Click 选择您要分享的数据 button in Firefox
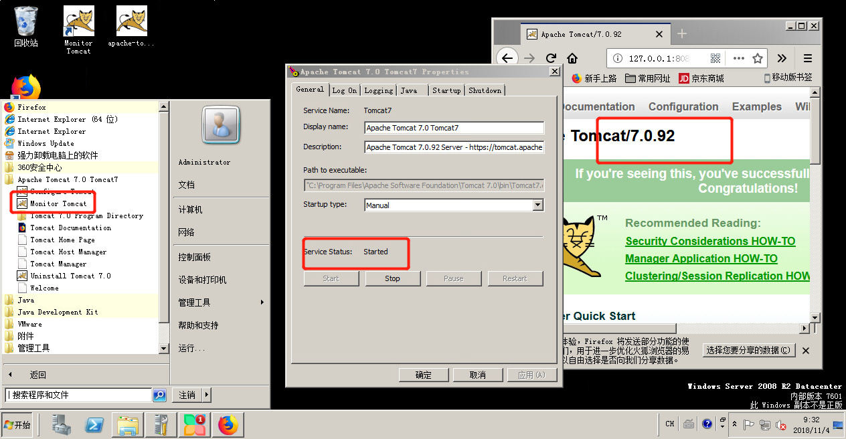Viewport: 846px width, 439px height. (749, 350)
